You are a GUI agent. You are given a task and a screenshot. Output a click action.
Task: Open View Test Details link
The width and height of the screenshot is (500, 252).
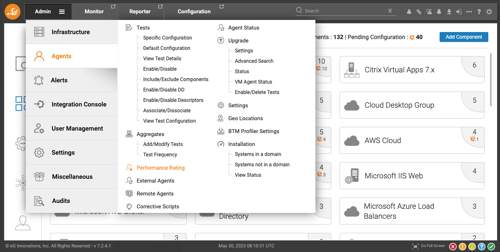(162, 59)
